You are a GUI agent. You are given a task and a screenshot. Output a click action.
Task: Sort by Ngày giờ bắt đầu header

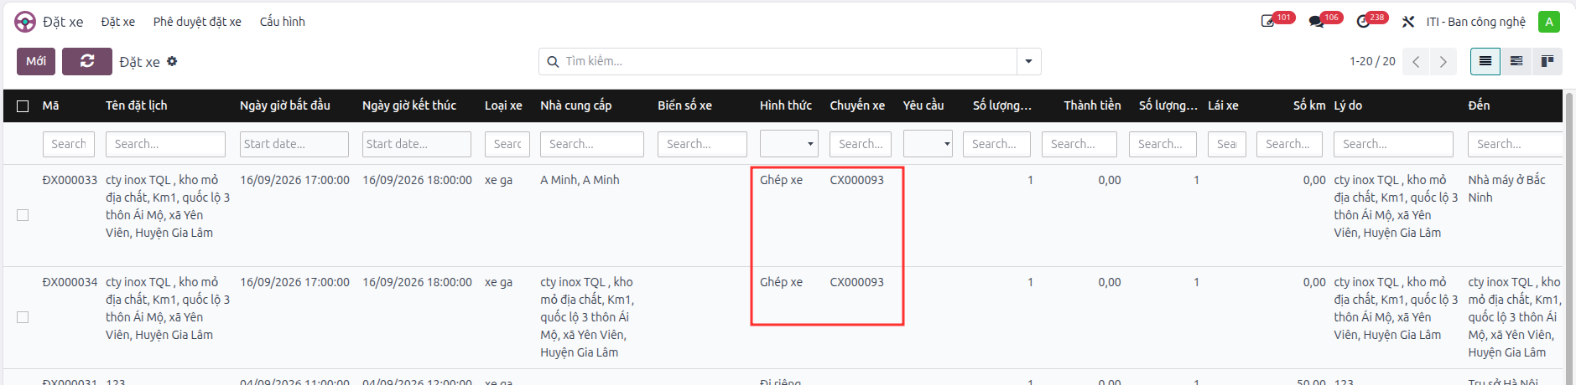285,105
